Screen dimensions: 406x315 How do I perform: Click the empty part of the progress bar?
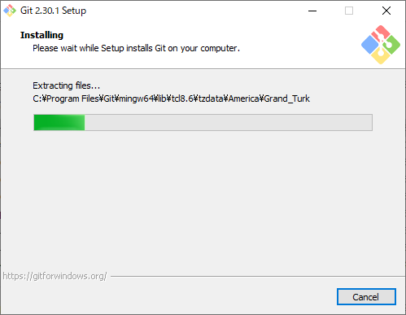pos(228,122)
